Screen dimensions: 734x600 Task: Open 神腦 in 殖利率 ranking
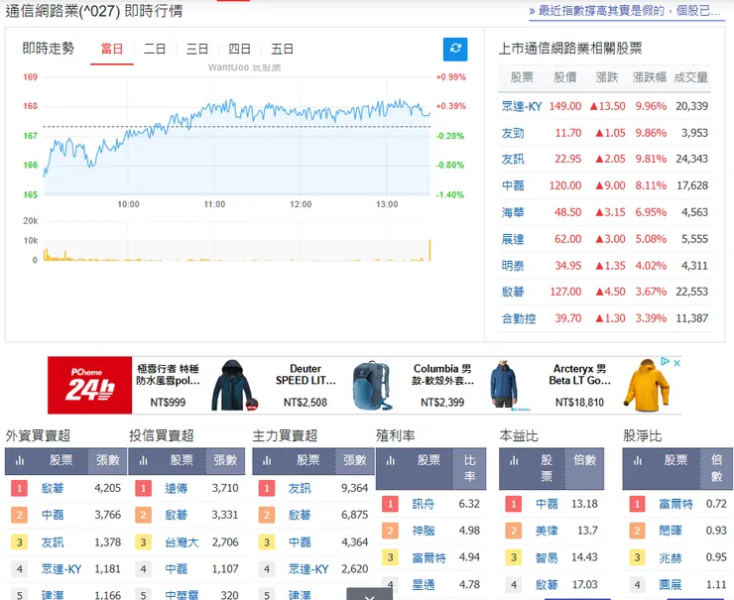tap(424, 531)
